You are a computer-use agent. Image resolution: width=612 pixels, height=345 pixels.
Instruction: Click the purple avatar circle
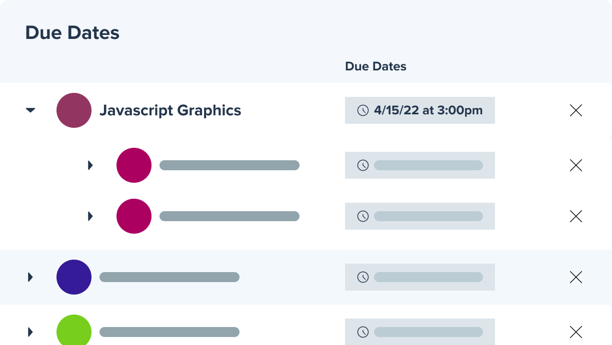pyautogui.click(x=74, y=277)
